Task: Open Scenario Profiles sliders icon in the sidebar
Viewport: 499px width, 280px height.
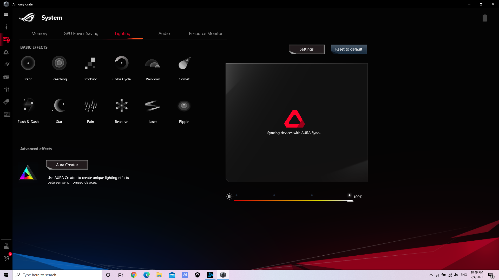Action: (6, 89)
